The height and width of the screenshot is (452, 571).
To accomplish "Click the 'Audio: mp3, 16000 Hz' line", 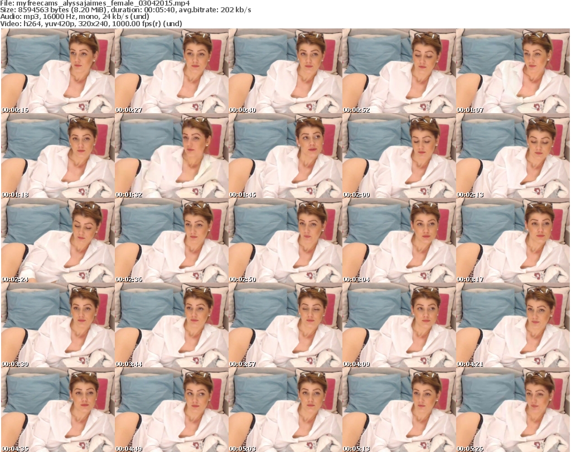I will coord(75,17).
